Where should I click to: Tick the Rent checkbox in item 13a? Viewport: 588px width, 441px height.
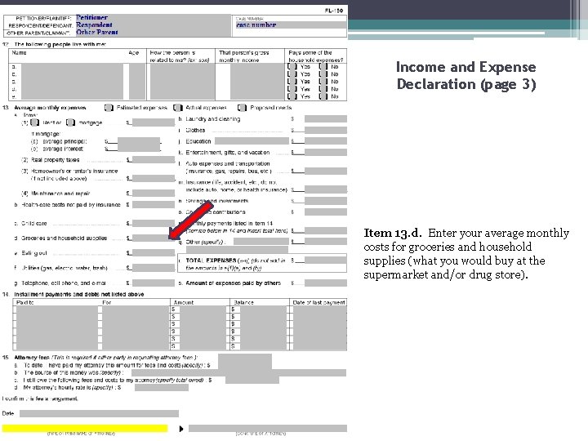pyautogui.click(x=35, y=122)
